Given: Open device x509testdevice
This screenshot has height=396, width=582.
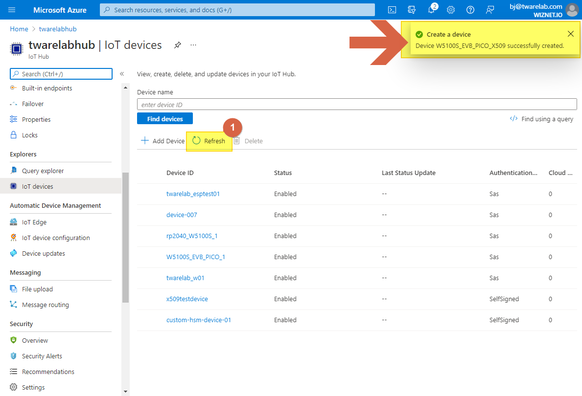Looking at the screenshot, I should (x=187, y=299).
